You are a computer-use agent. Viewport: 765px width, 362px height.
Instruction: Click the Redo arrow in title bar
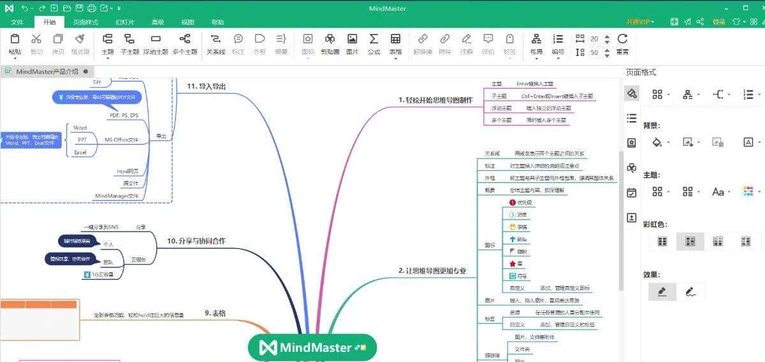pos(42,8)
